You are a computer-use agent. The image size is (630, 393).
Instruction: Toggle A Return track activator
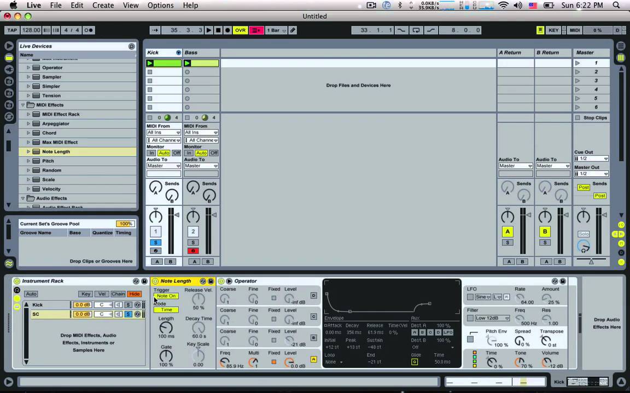point(507,231)
